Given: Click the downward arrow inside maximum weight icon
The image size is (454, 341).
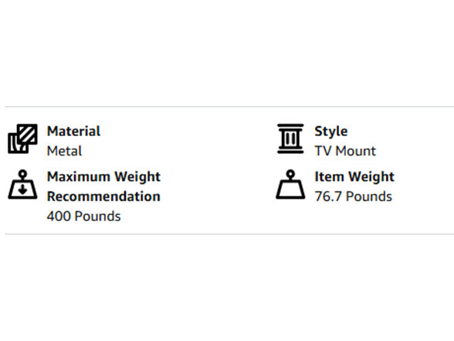Looking at the screenshot, I should [x=22, y=189].
